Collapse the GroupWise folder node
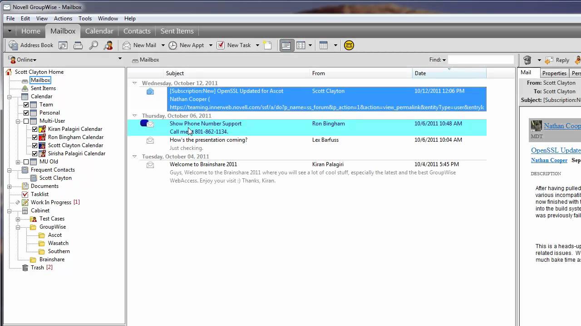581x326 pixels. coord(18,227)
